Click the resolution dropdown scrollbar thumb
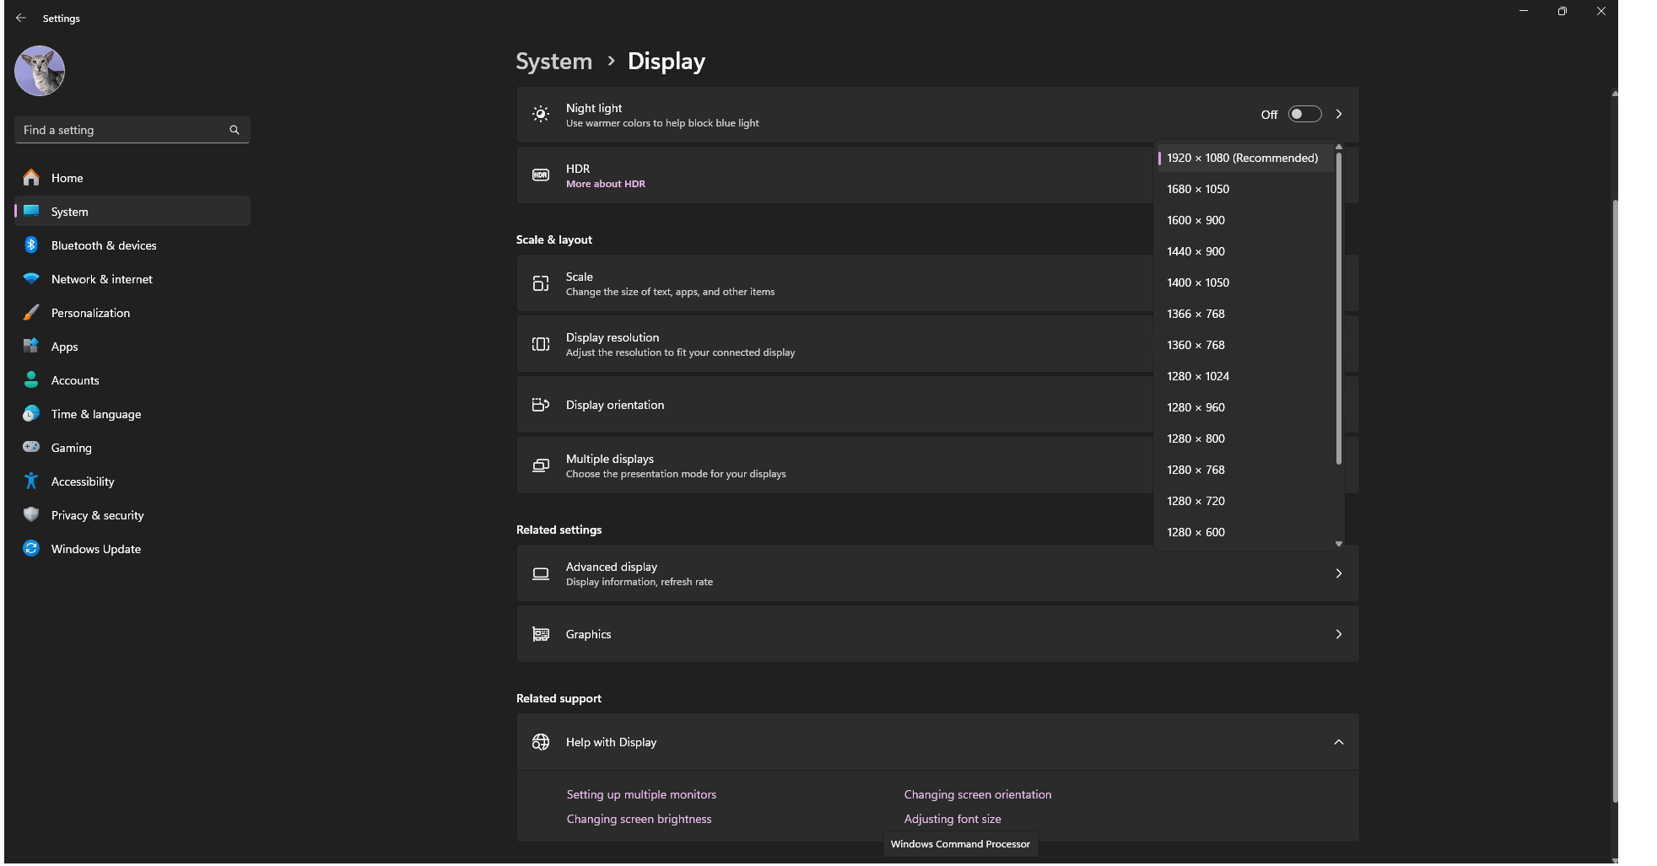This screenshot has height=866, width=1657. (1339, 308)
